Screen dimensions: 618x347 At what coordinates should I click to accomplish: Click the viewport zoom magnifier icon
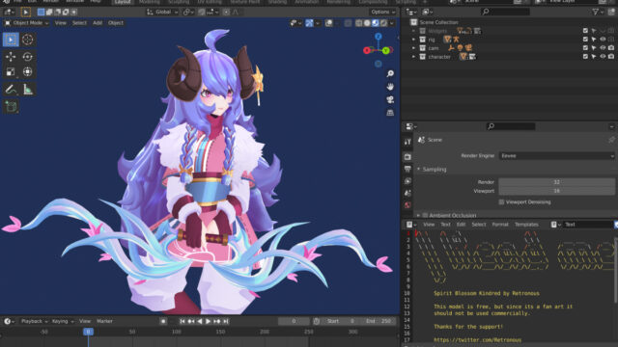[390, 73]
